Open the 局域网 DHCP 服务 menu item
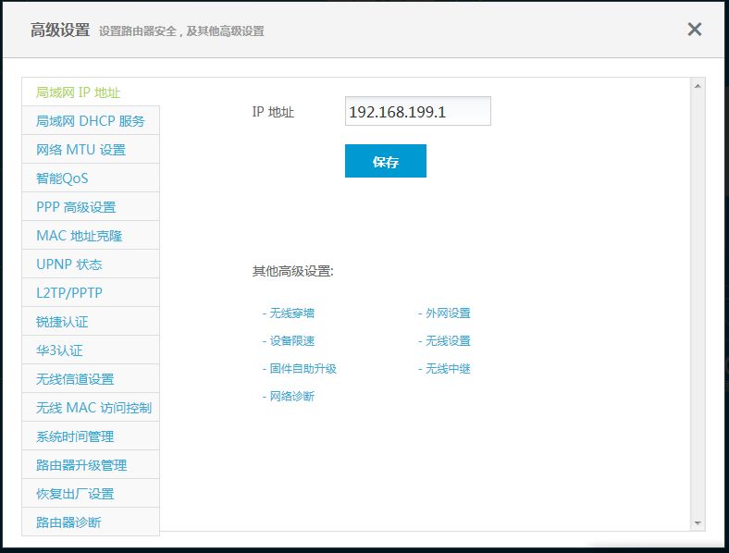729x553 pixels. pos(91,121)
